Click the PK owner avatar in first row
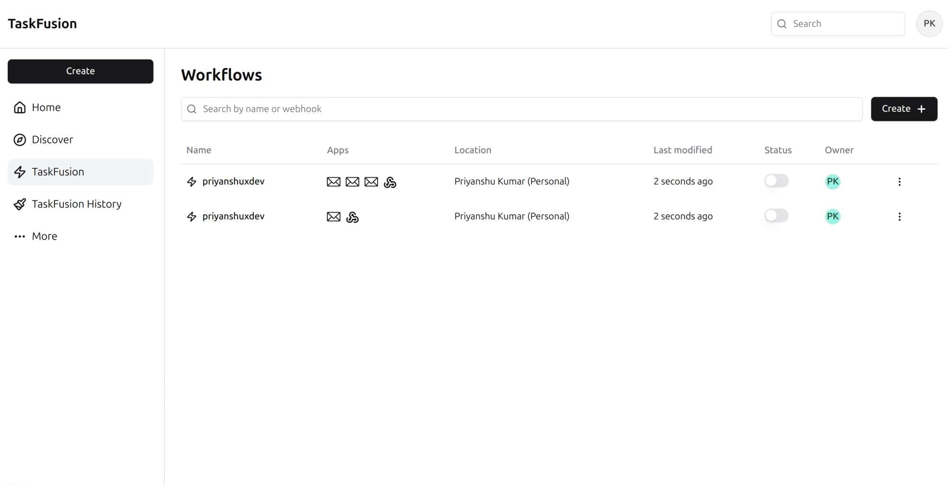This screenshot has height=485, width=948. click(x=832, y=182)
